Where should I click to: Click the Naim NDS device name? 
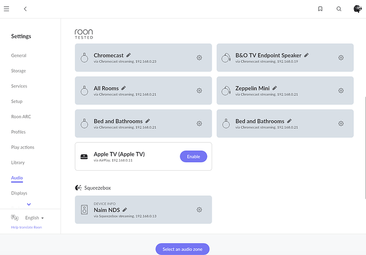coord(107,210)
